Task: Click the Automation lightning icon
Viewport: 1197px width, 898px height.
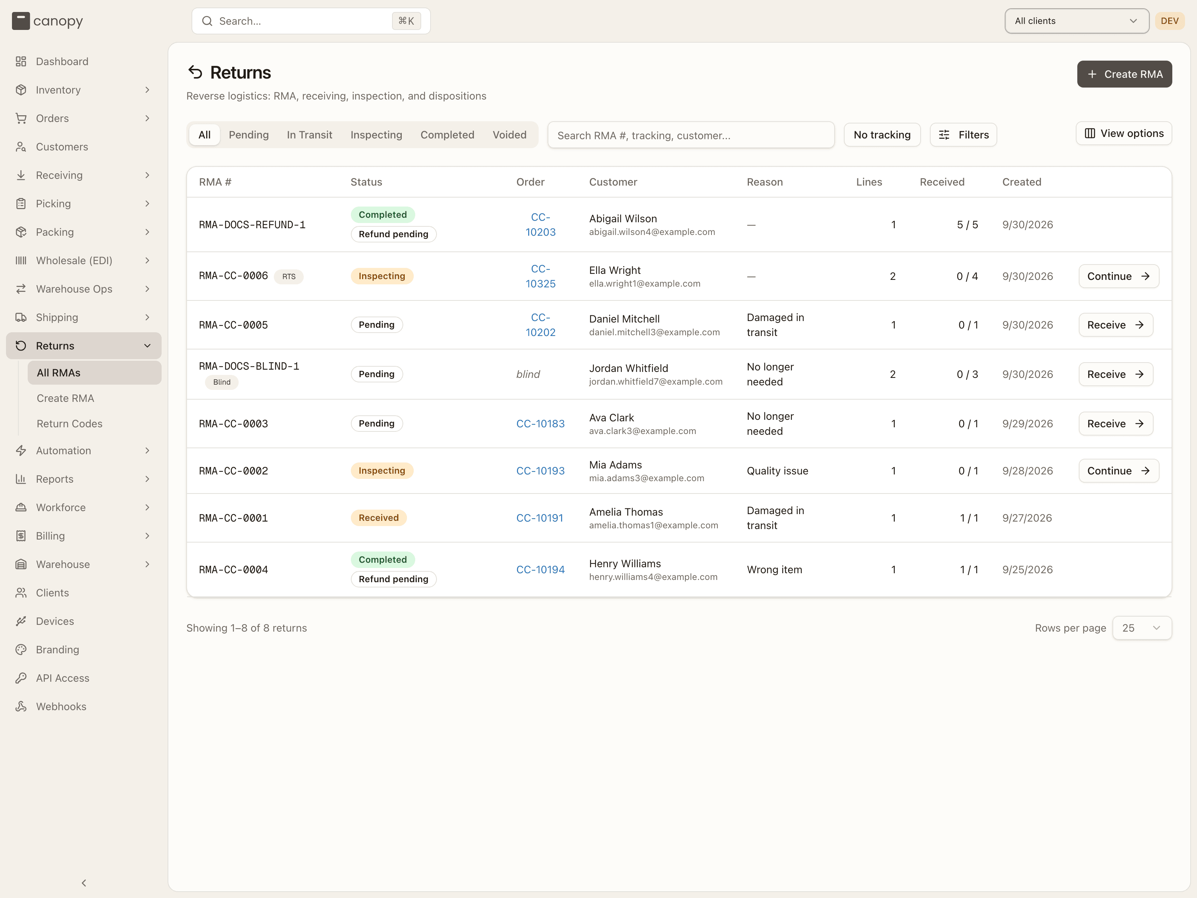Action: click(x=21, y=451)
